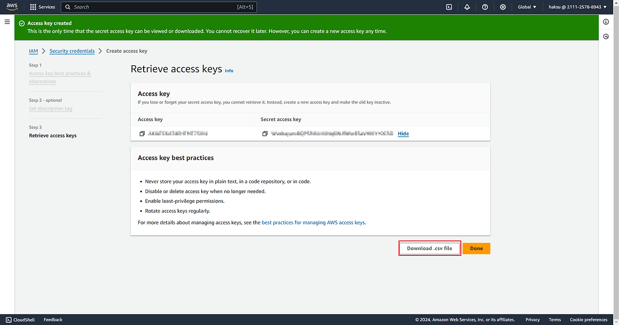Open best practices for managing AWS access keys

[313, 222]
